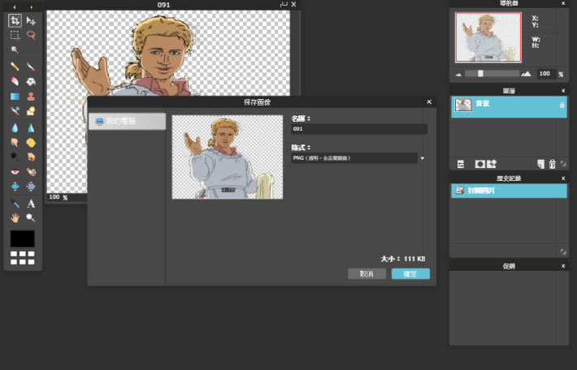Open layer styles icon in layers panel
The image size is (577, 370).
pos(492,164)
